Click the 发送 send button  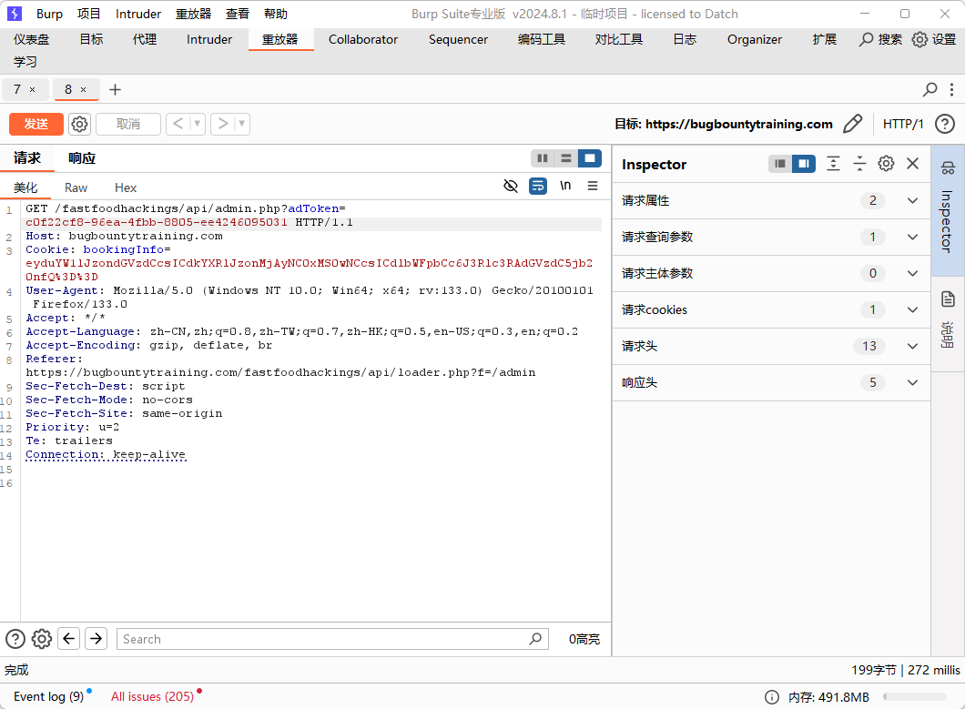pos(36,125)
